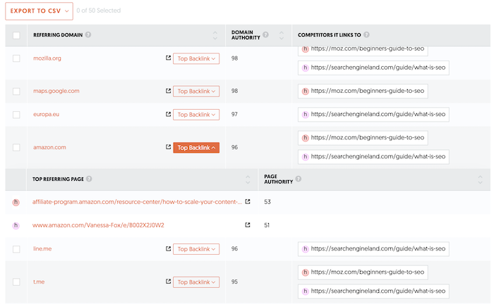
Task: Show help tooltip for Page Authority
Action: 299,179
